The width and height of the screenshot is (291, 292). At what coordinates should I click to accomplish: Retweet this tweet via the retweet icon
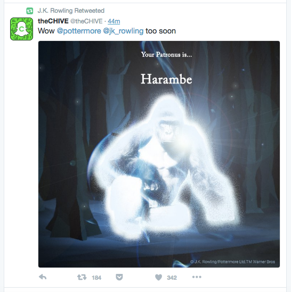point(82,277)
